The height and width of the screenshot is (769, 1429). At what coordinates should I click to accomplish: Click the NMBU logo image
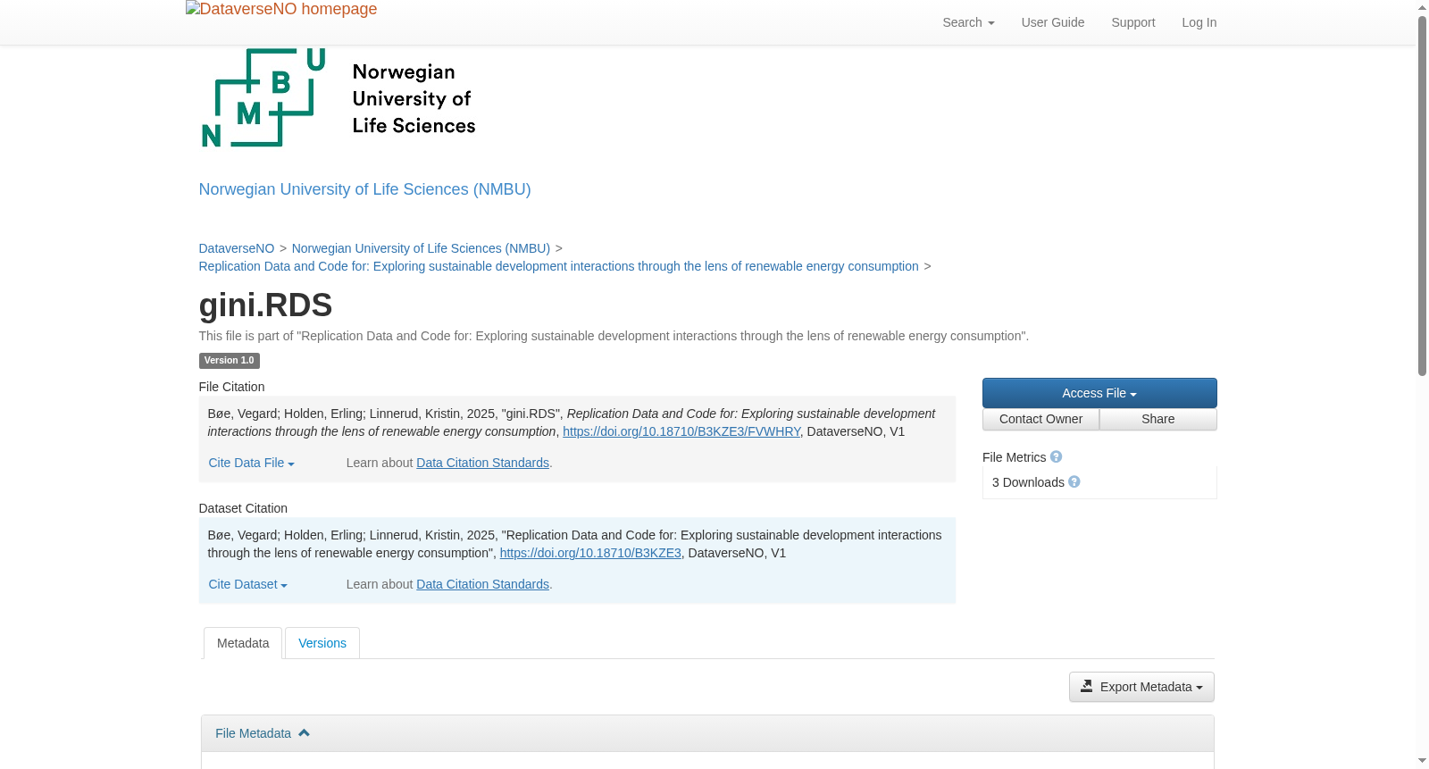click(x=338, y=97)
